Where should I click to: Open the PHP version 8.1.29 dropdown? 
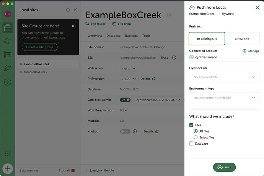[129, 79]
